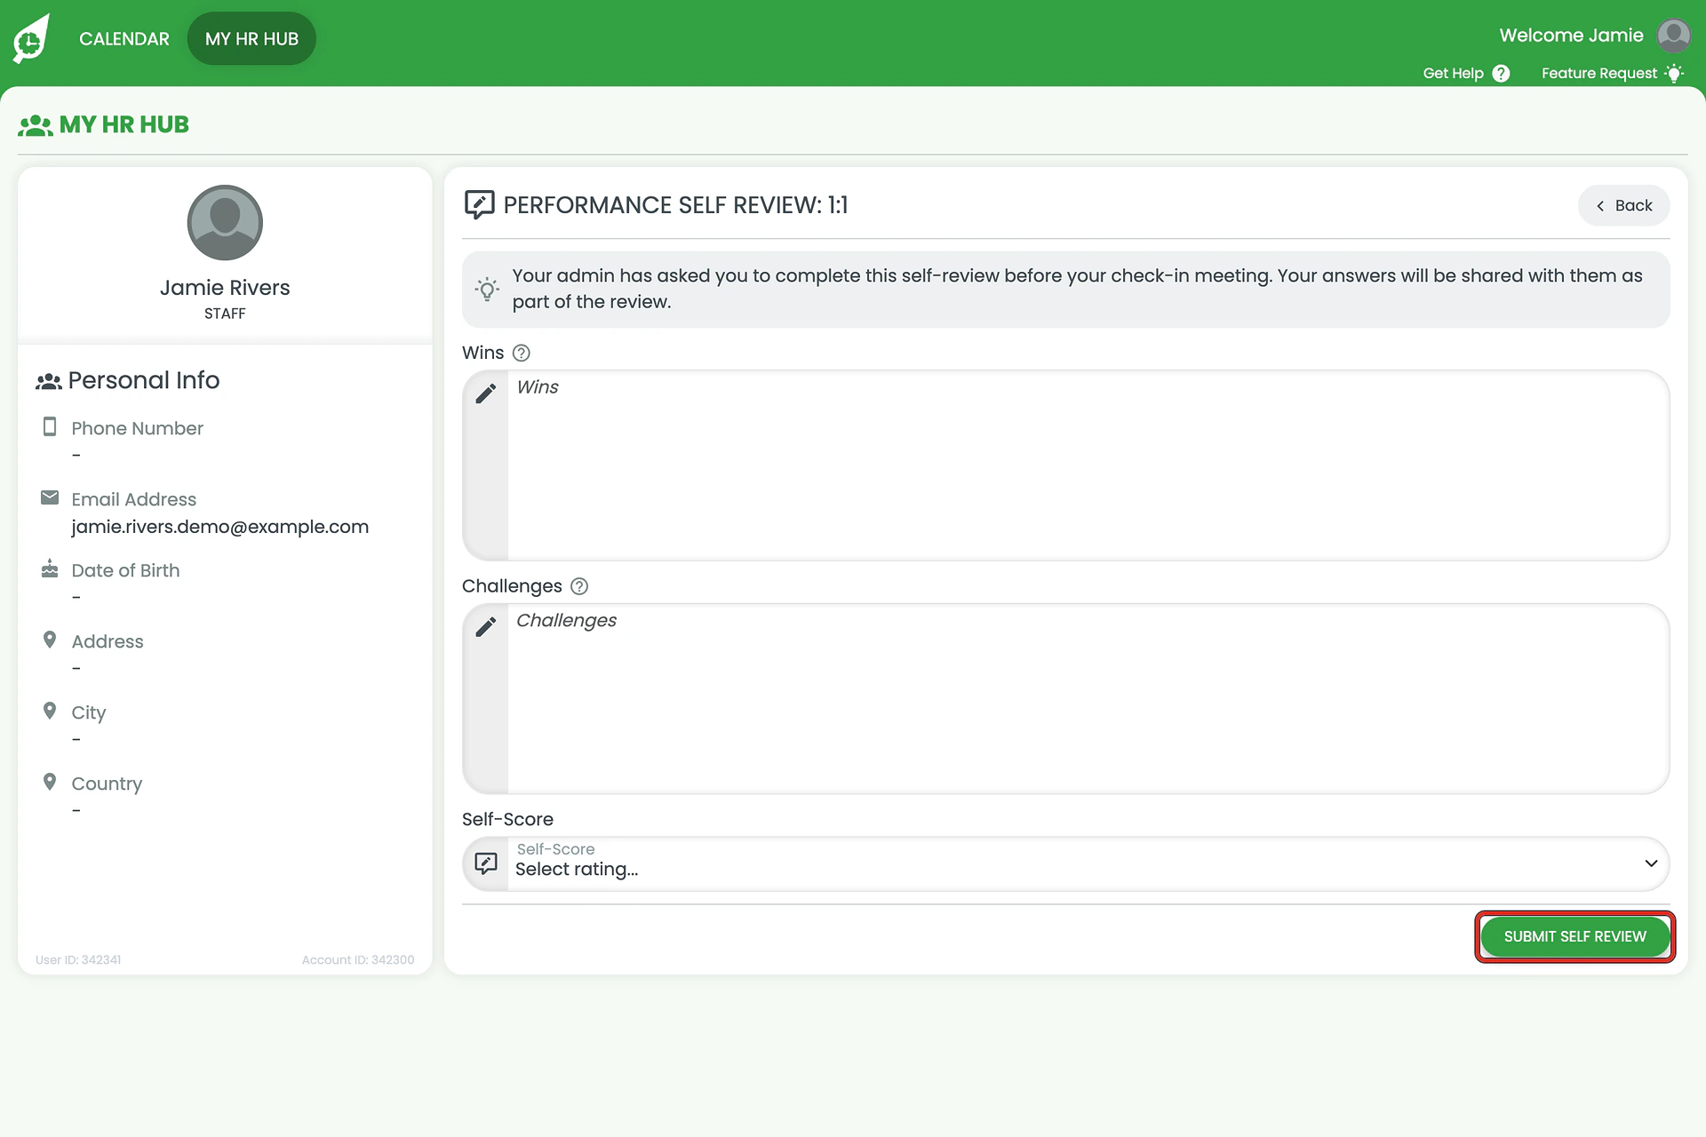
Task: Click the Wins pencil icon
Action: tap(486, 394)
